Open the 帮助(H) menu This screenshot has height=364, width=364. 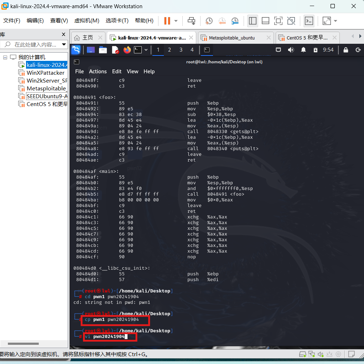coord(144,21)
